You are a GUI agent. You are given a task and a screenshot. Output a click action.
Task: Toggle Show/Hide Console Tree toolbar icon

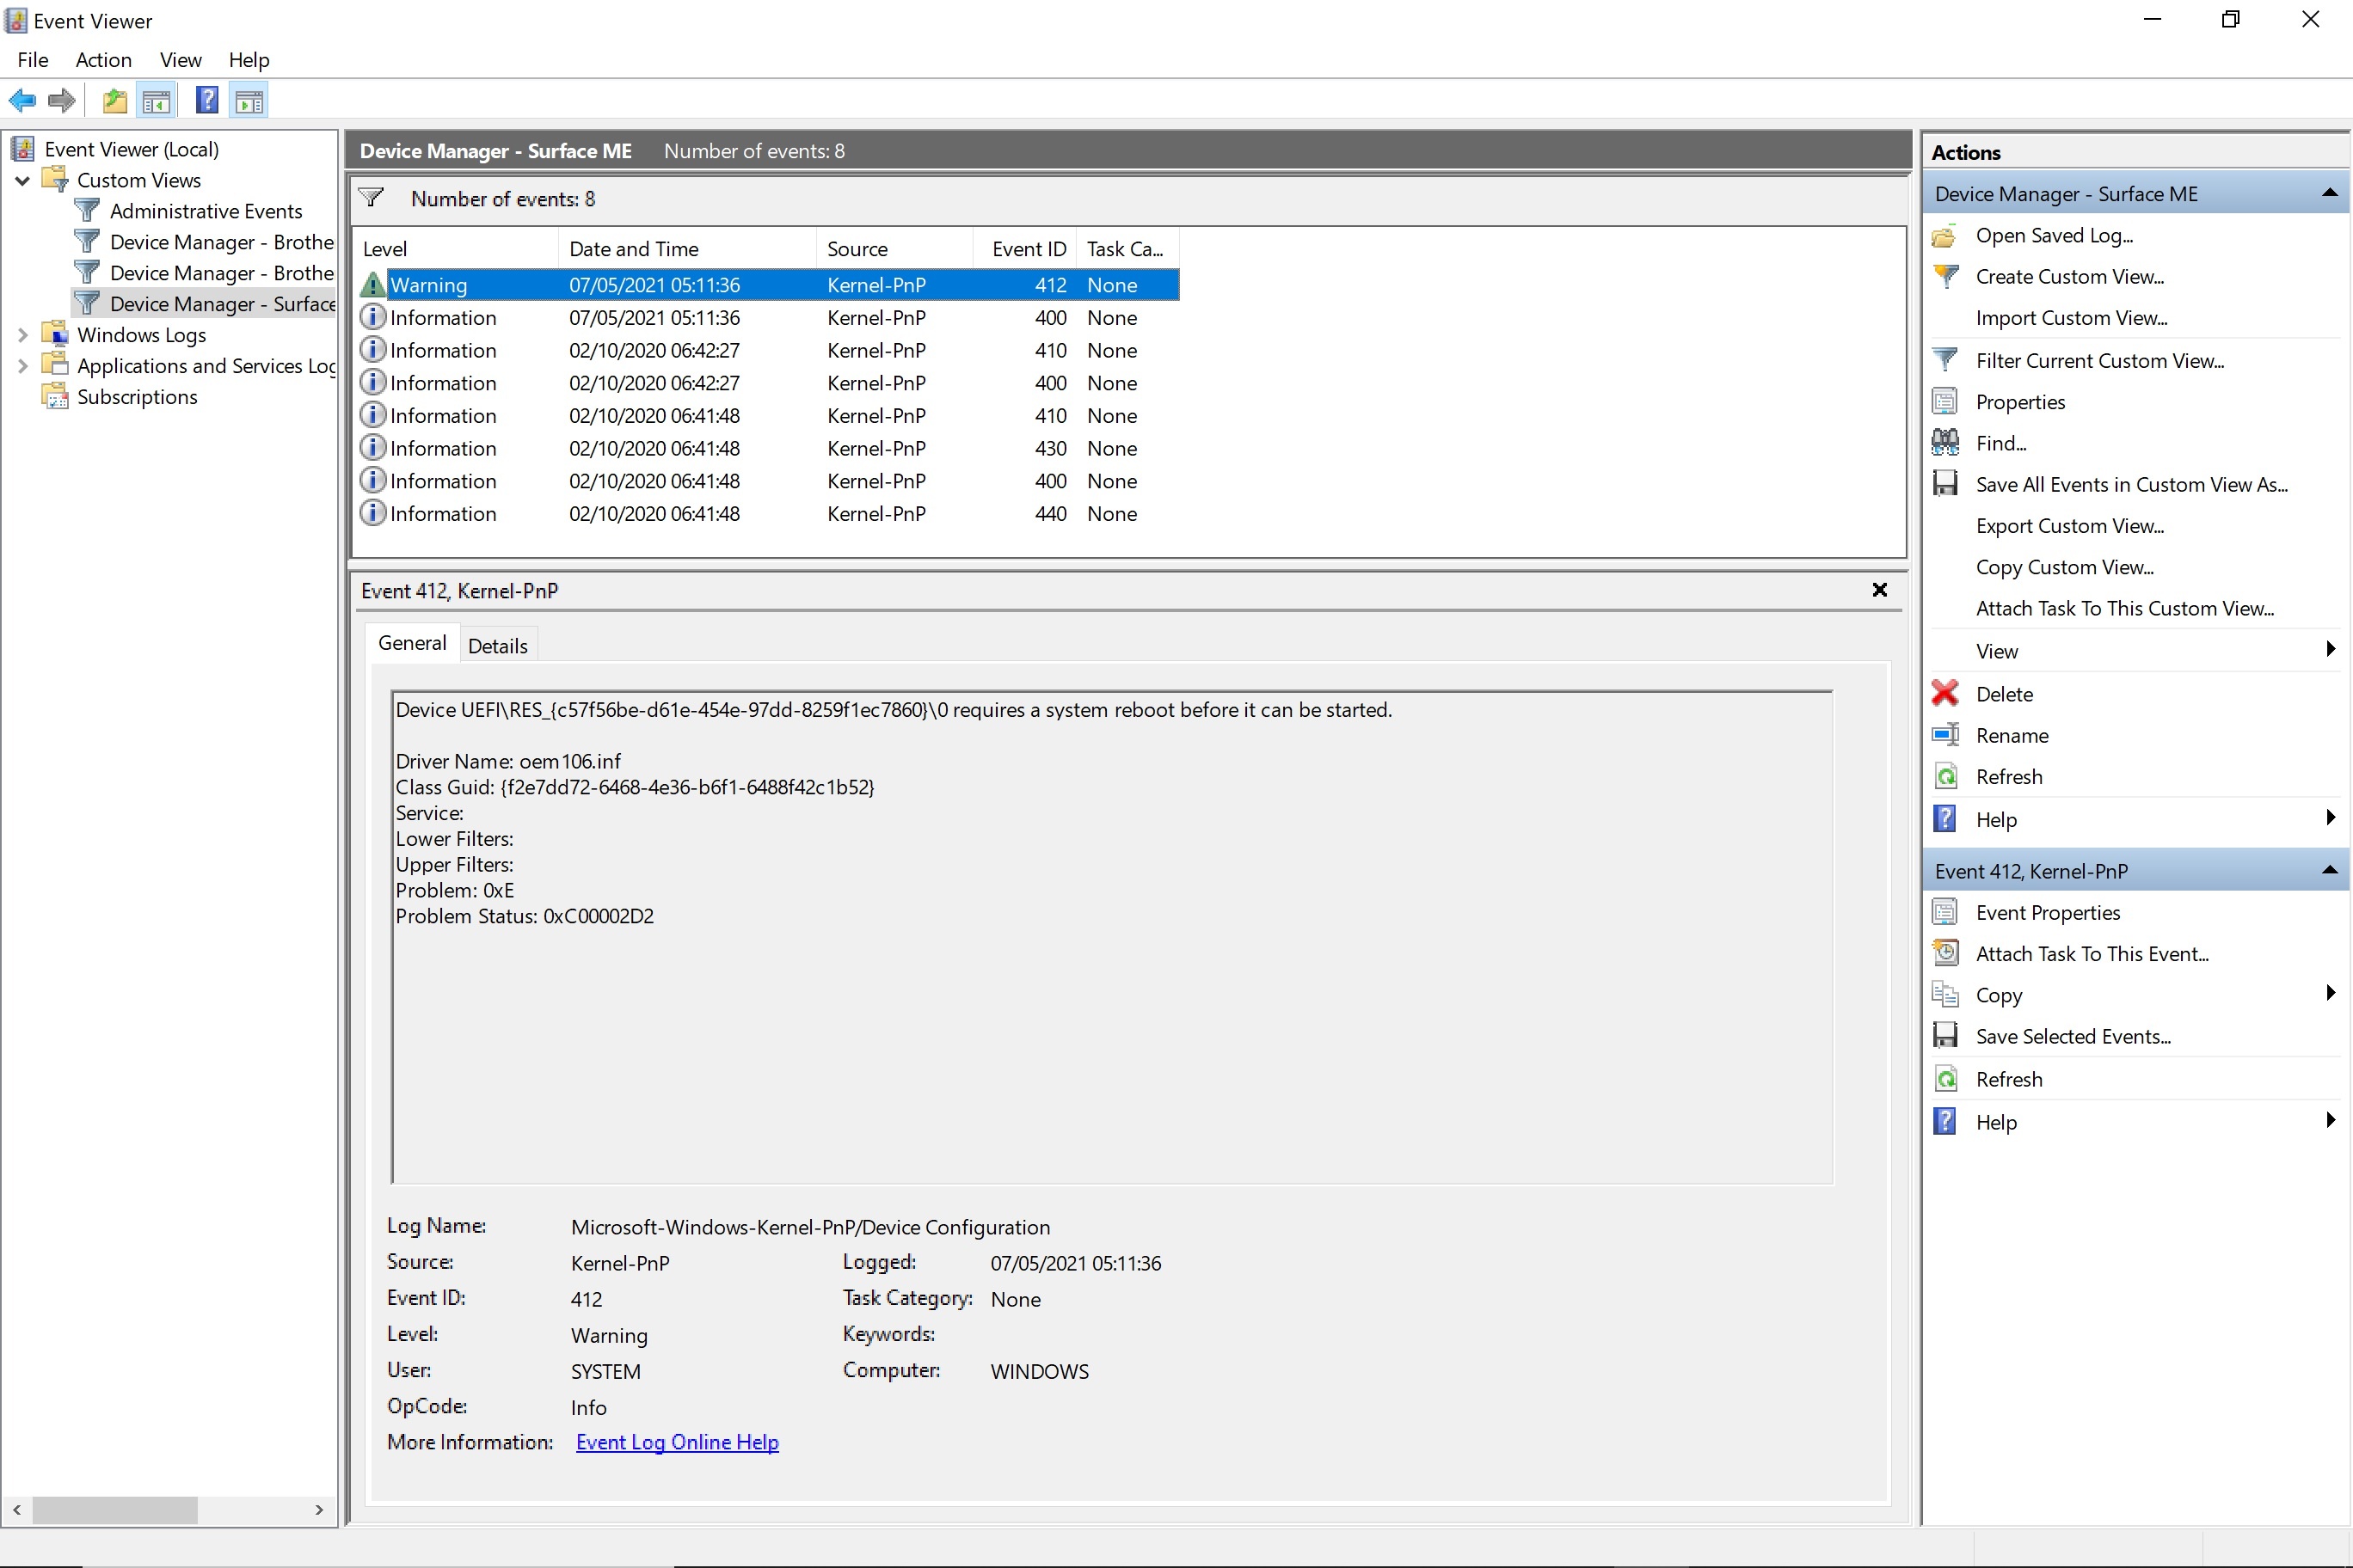157,101
